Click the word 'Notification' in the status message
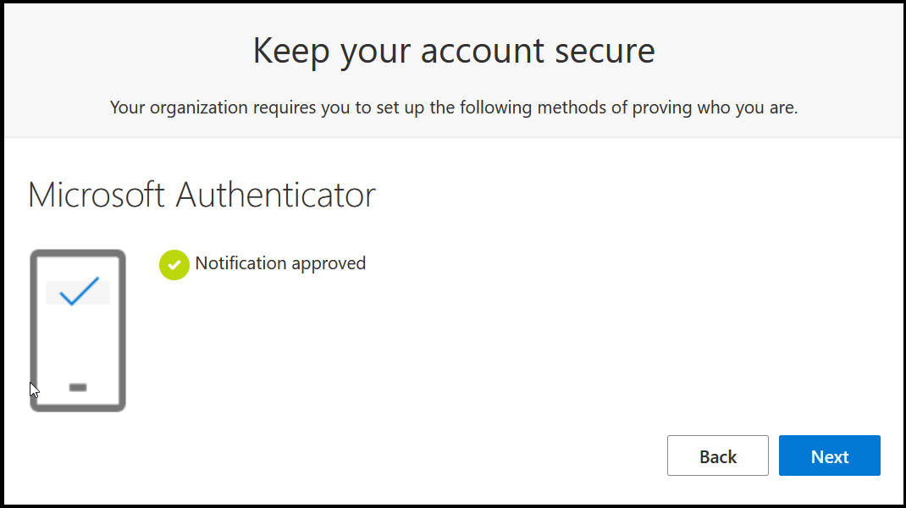Image resolution: width=906 pixels, height=508 pixels. [241, 263]
